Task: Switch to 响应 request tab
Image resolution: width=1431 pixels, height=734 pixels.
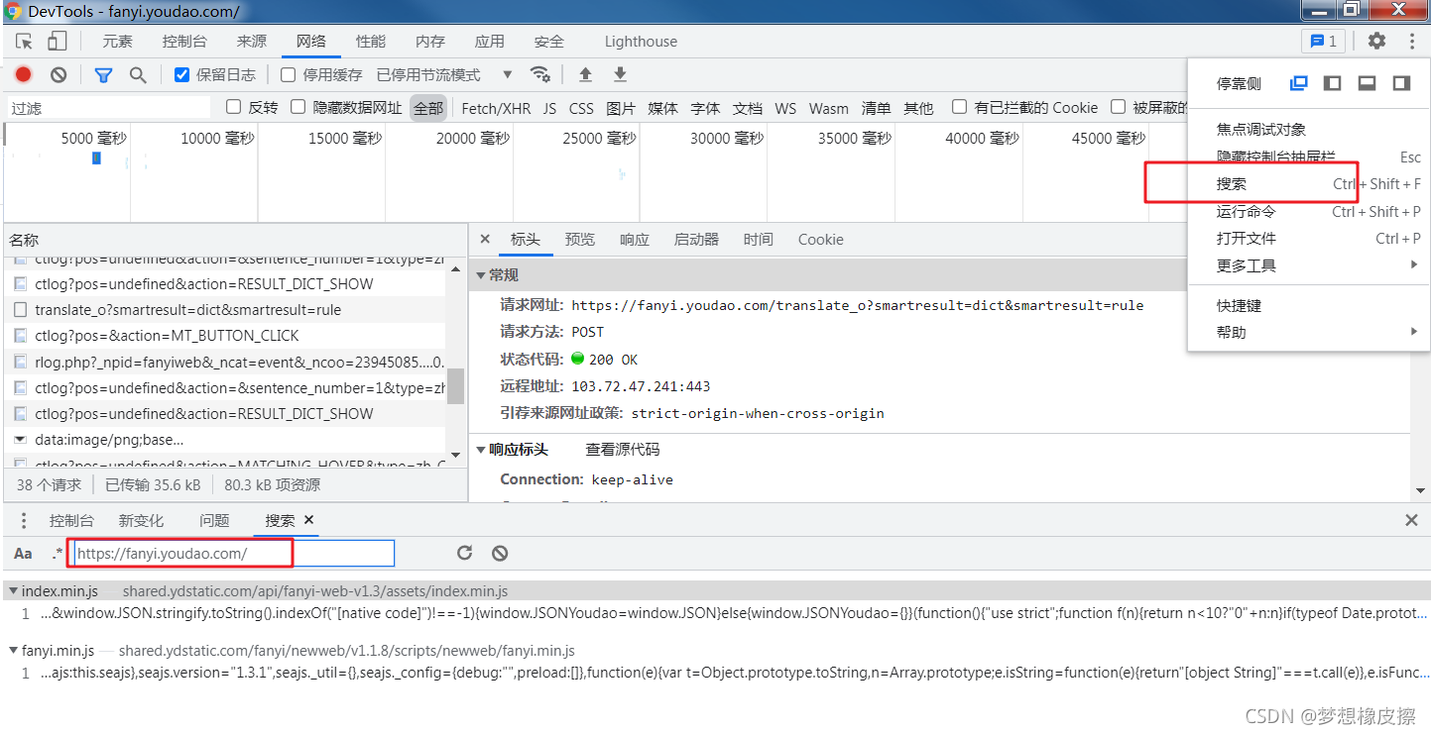Action: [x=635, y=240]
